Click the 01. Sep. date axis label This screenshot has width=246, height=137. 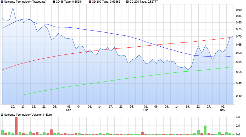pyautogui.click(x=69, y=108)
